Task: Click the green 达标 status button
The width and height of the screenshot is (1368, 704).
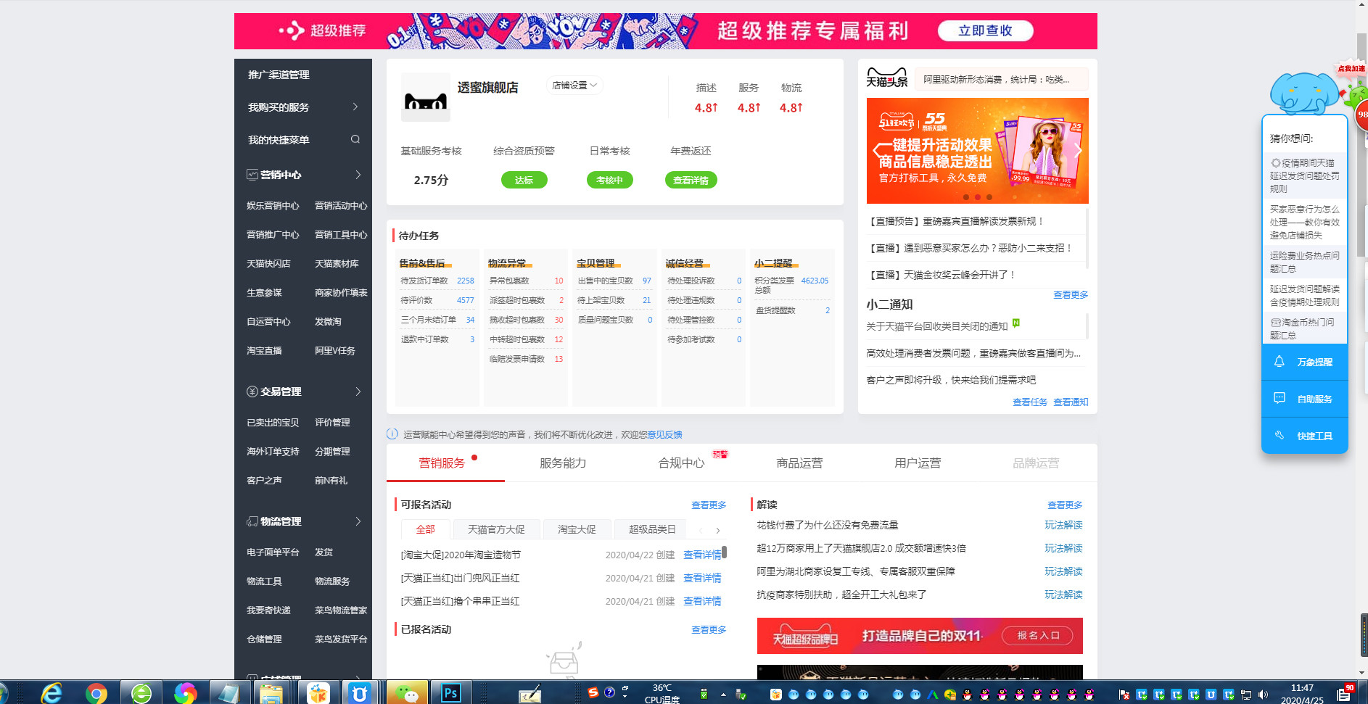Action: [524, 180]
